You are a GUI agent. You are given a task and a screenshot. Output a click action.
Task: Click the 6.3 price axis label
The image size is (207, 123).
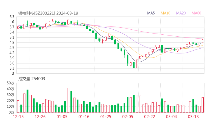click(x=12, y=17)
